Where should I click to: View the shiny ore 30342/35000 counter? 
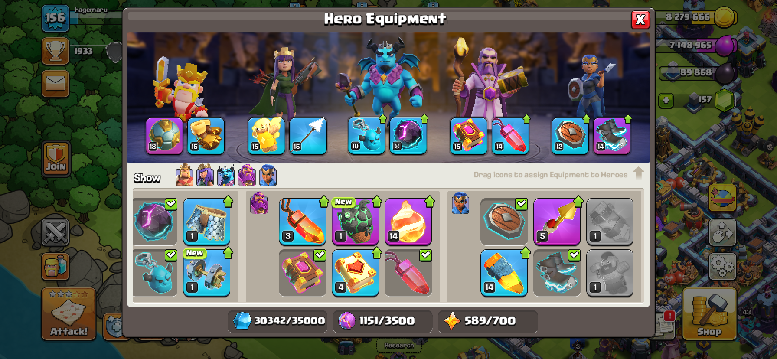click(x=277, y=321)
